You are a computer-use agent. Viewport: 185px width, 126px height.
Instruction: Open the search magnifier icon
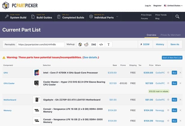pyautogui.click(x=177, y=16)
